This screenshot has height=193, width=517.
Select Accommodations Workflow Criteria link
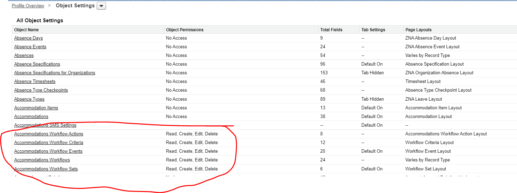[49, 143]
